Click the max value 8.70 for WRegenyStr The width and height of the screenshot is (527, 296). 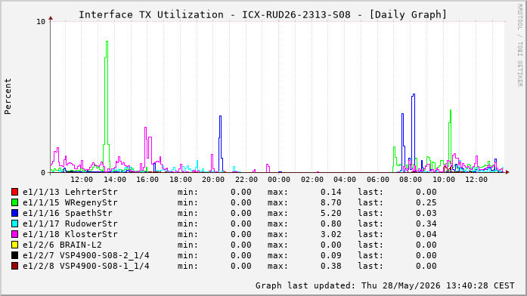click(x=330, y=202)
